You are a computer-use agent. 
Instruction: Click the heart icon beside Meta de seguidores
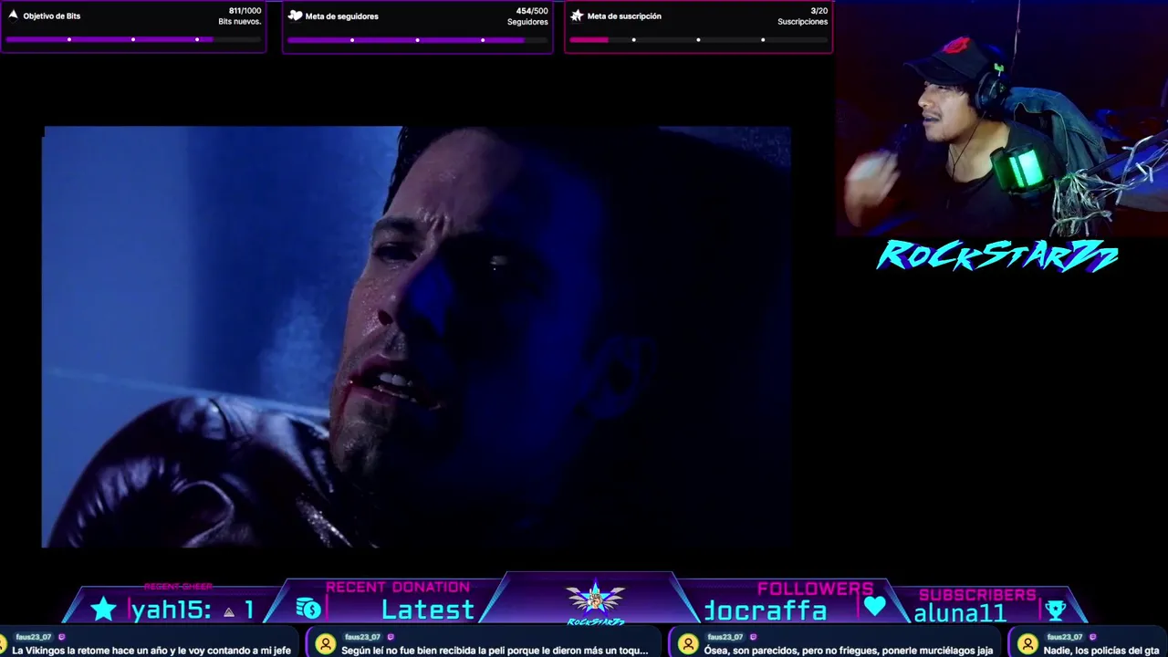point(295,16)
